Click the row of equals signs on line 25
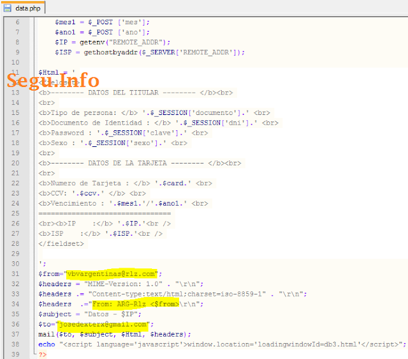Viewport: 408px width, 359px height. click(x=105, y=213)
